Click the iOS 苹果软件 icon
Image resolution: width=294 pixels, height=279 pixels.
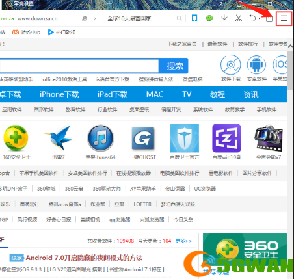tap(280, 64)
